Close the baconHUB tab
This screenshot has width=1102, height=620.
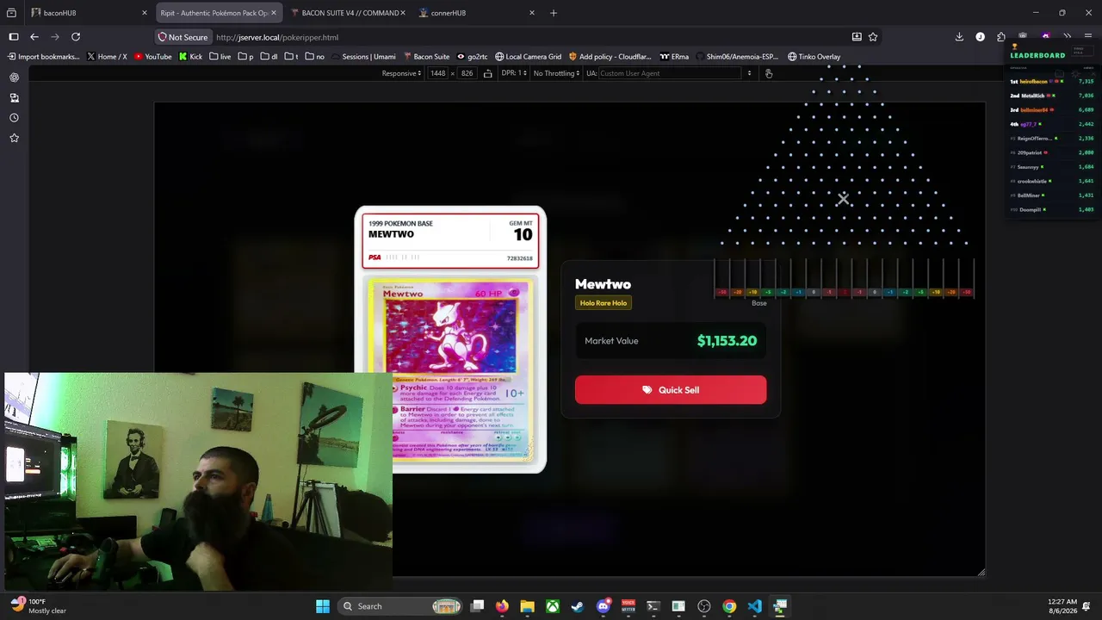coord(144,13)
